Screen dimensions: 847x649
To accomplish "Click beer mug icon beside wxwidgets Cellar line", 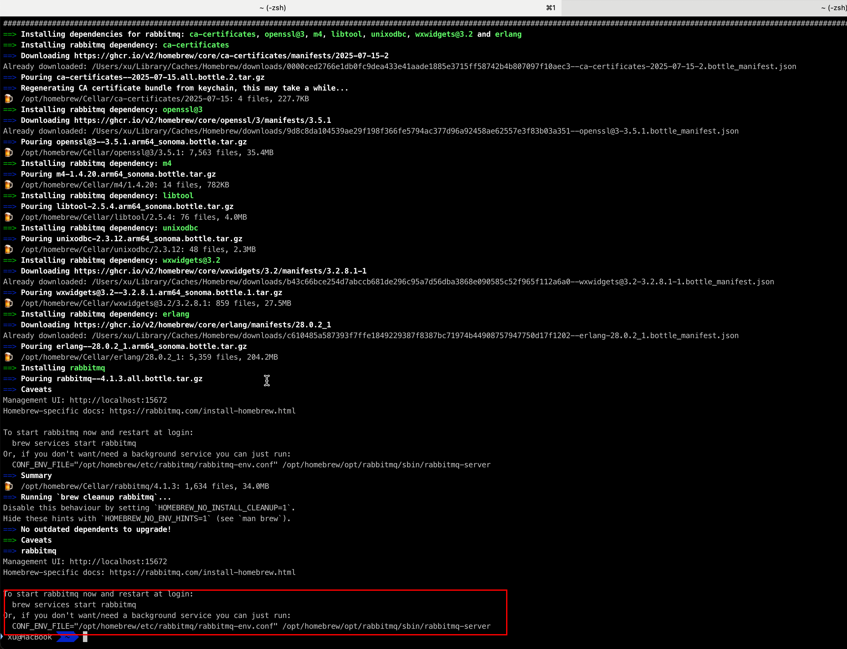I will coord(9,303).
